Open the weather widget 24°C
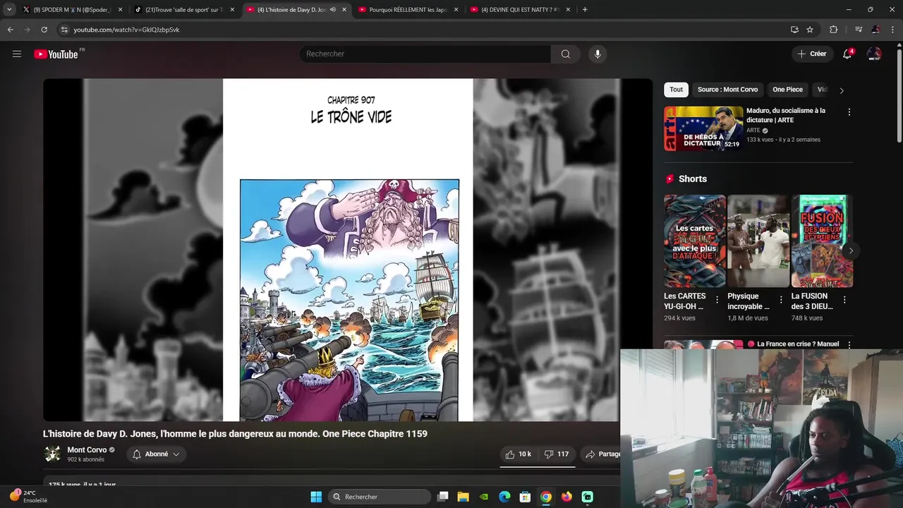Screen dimensions: 903x508 click(28, 497)
